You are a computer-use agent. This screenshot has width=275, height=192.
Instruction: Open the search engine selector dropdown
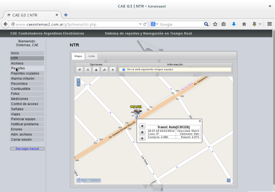tap(155, 24)
